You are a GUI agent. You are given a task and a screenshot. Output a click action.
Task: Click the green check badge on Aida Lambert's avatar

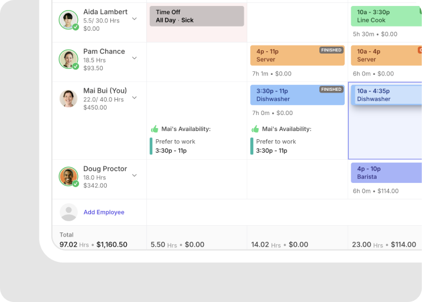[x=76, y=27]
